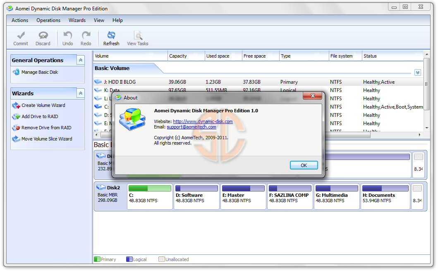This screenshot has height=271, width=438.
Task: Collapse the General Operations panel
Action: pos(81,60)
